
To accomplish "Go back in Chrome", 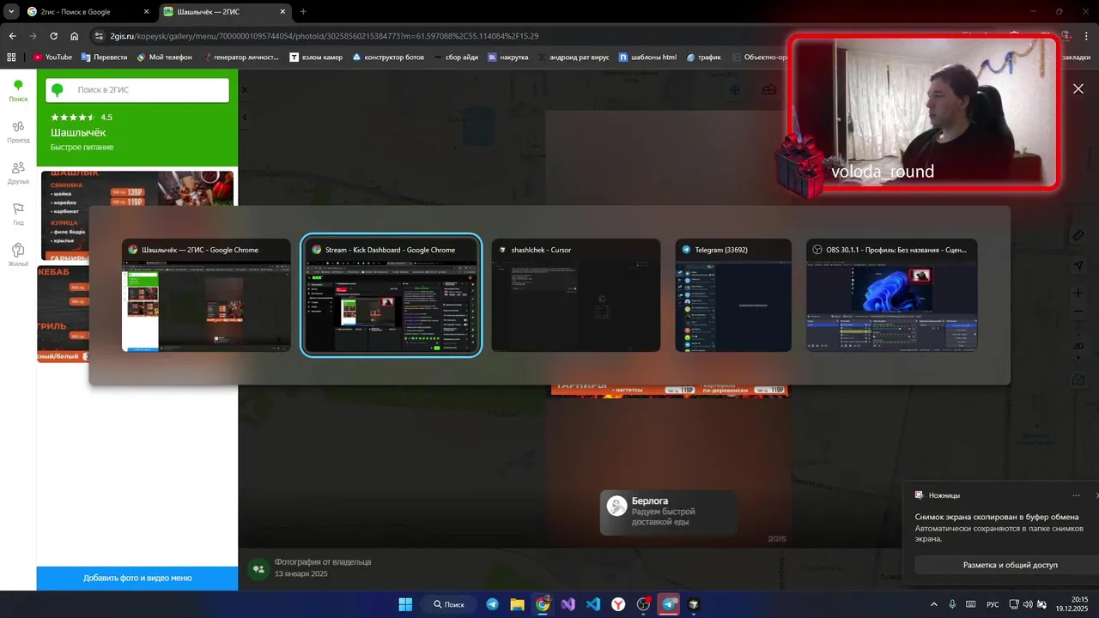I will [x=12, y=36].
